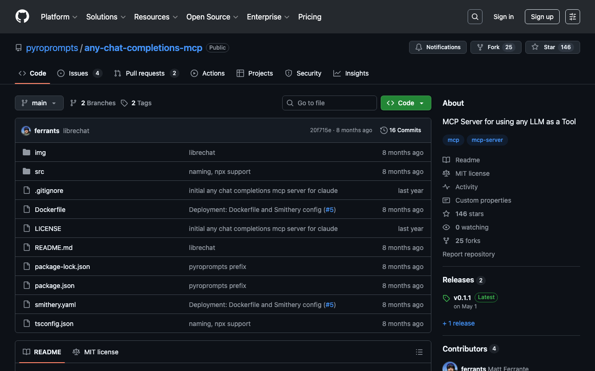Click the Sign up button
The height and width of the screenshot is (371, 595).
[x=542, y=17]
